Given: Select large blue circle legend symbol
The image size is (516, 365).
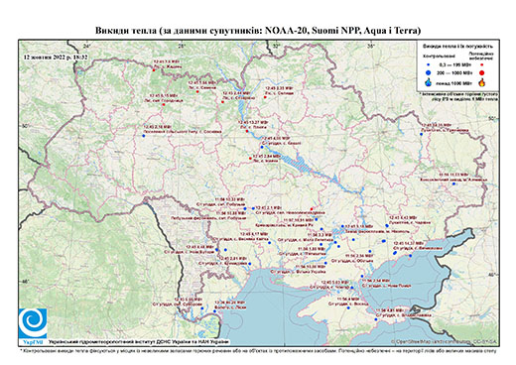Looking at the screenshot, I should pos(429,73).
